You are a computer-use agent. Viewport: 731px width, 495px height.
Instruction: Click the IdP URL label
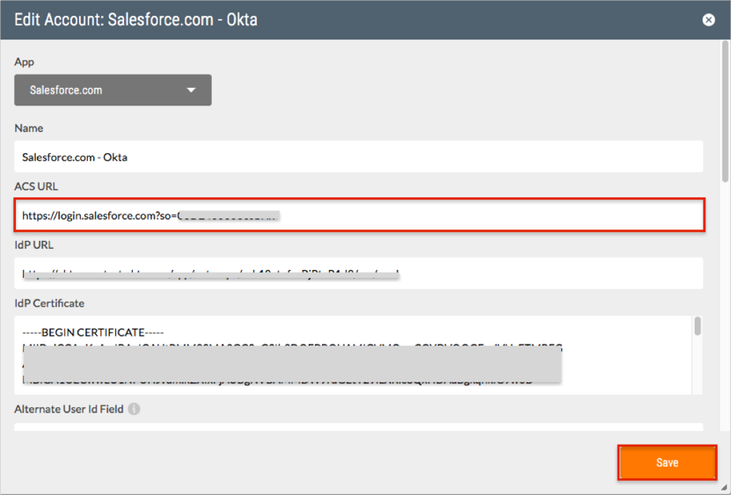[34, 245]
